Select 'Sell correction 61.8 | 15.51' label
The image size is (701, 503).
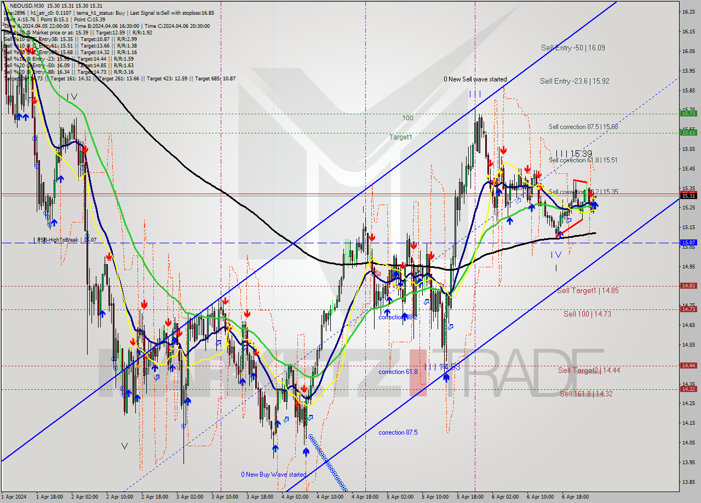click(x=583, y=160)
